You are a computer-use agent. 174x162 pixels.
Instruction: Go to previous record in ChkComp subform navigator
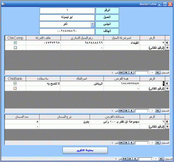tap(152, 73)
